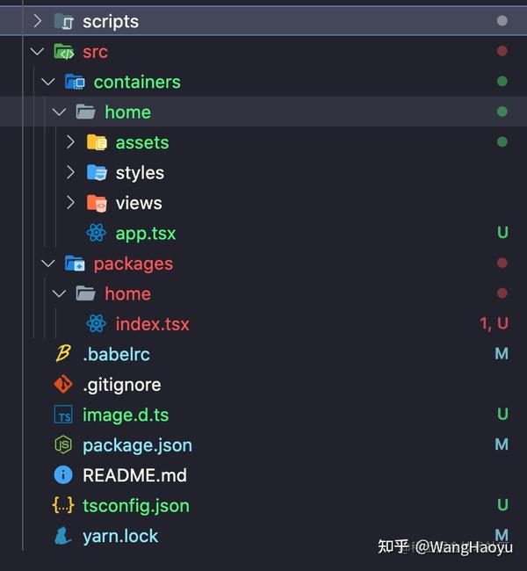
Task: Click the orange views folder icon
Action: (x=97, y=203)
